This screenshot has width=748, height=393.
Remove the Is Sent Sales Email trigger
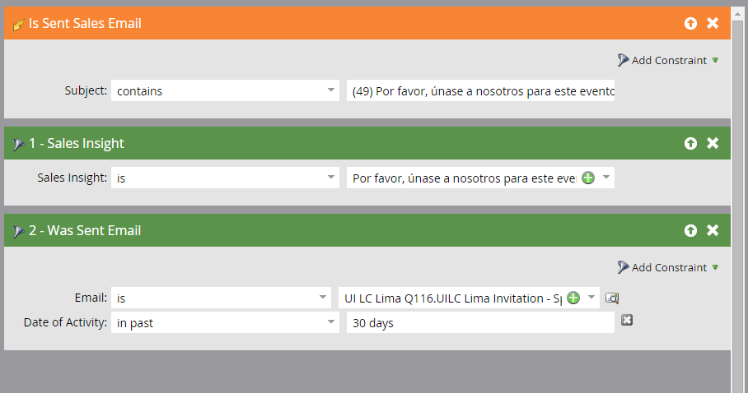point(713,23)
